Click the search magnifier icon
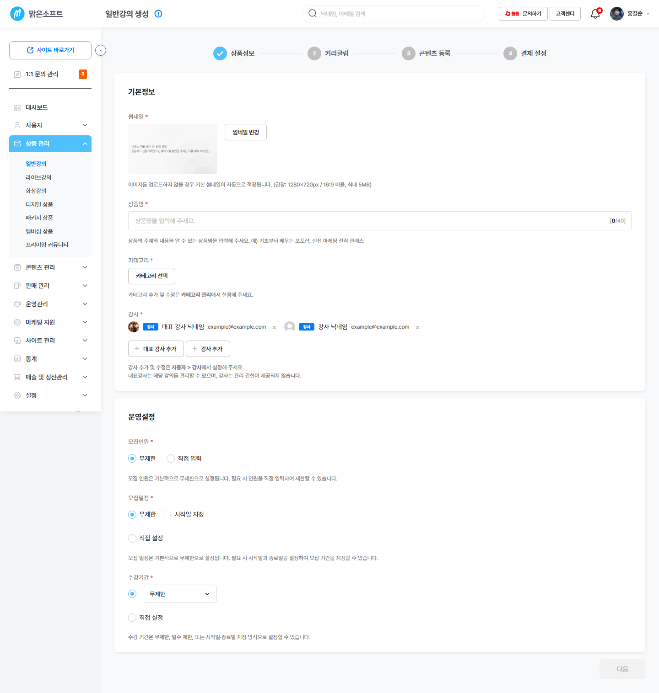The width and height of the screenshot is (659, 693). point(313,14)
